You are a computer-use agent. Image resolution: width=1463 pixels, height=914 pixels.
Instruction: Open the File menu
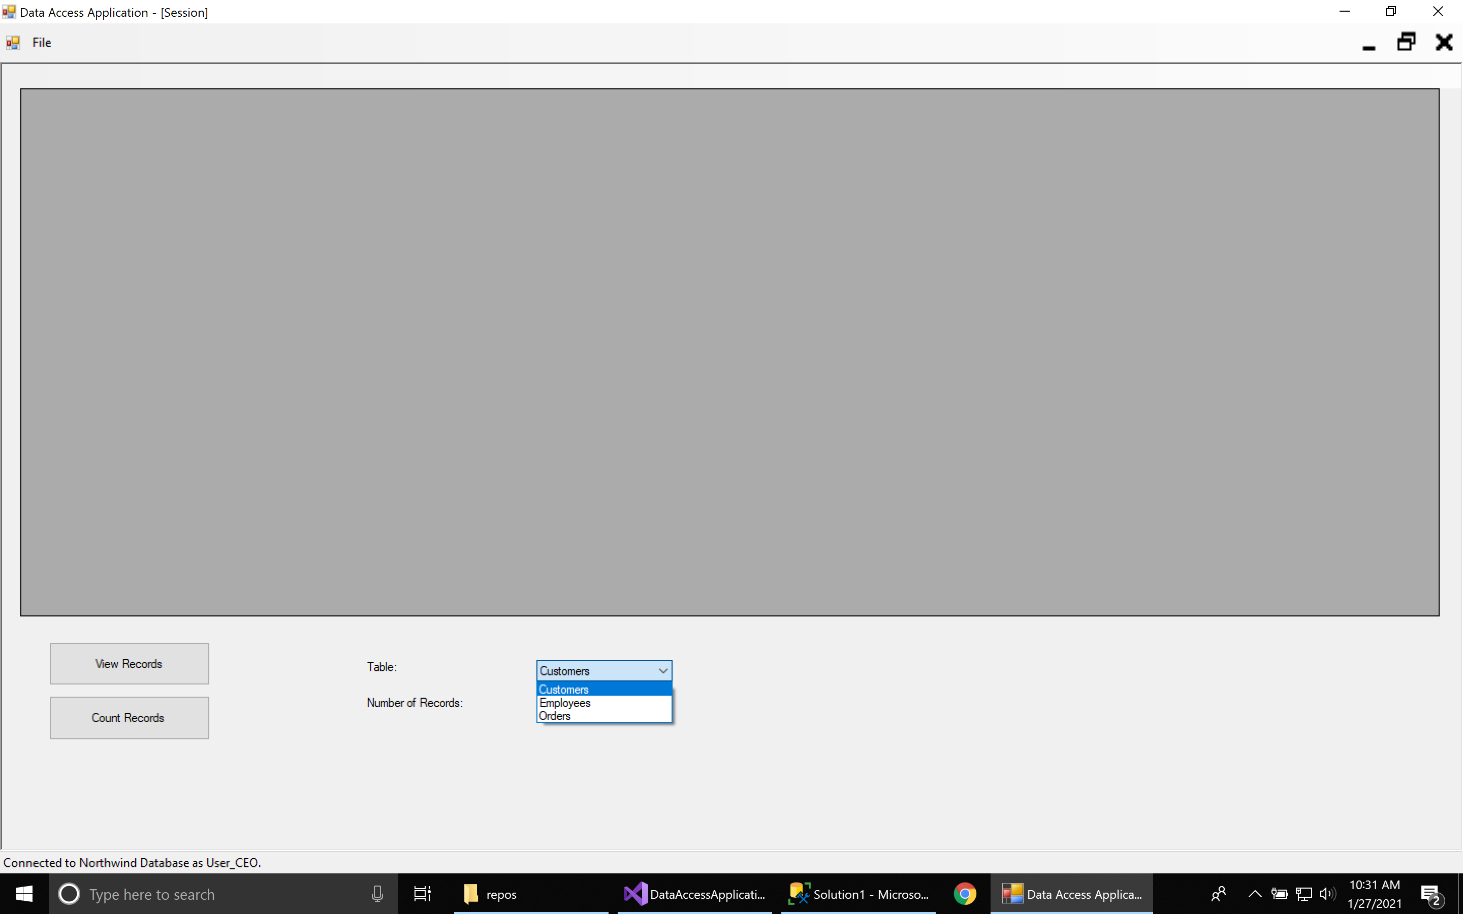[41, 42]
